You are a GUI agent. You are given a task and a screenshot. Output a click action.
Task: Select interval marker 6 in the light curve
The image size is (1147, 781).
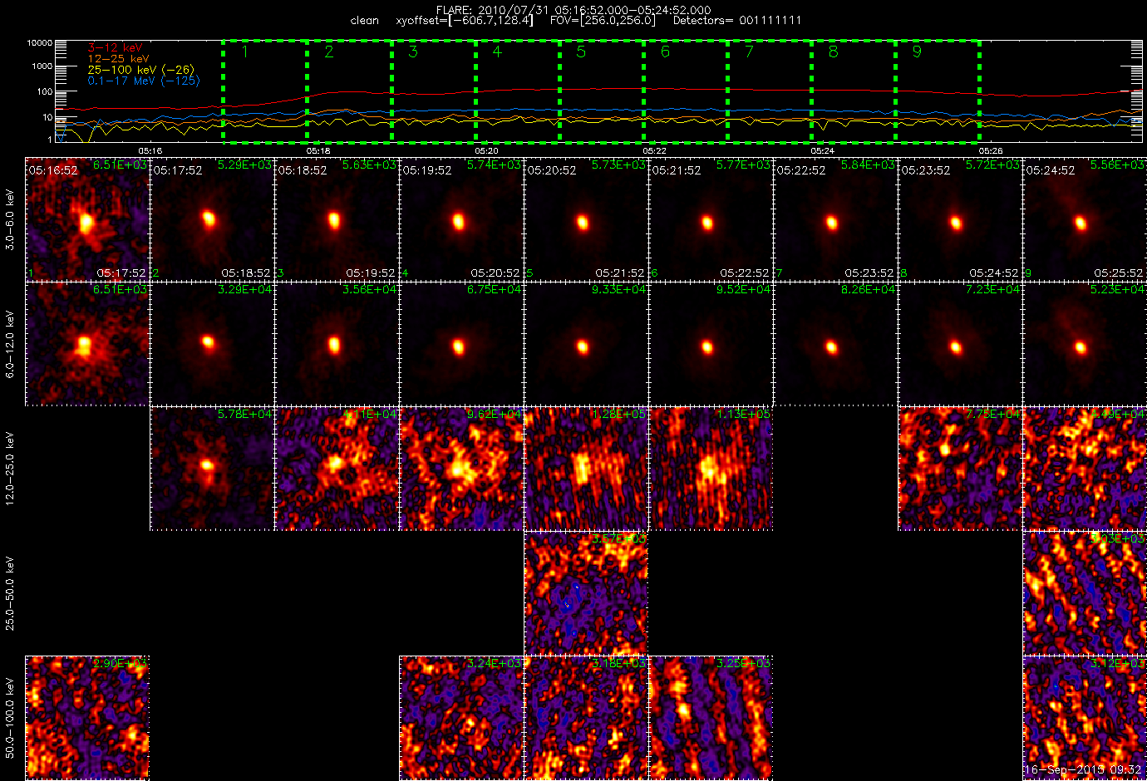click(665, 52)
